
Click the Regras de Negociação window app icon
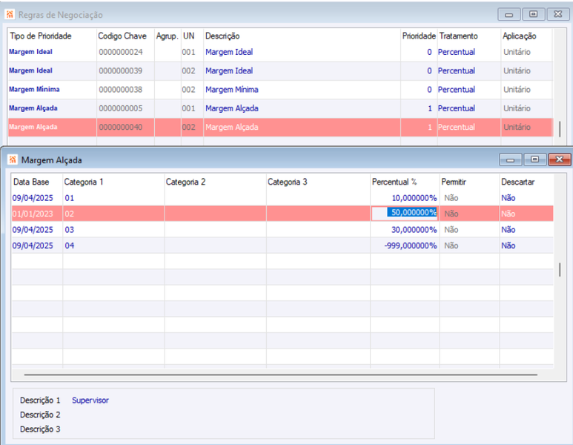click(x=10, y=15)
